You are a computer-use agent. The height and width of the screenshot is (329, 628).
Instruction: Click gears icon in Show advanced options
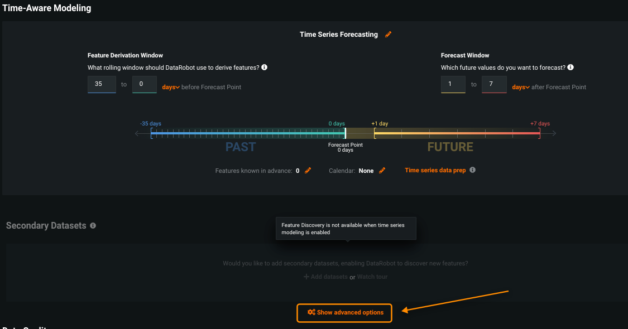click(x=311, y=313)
